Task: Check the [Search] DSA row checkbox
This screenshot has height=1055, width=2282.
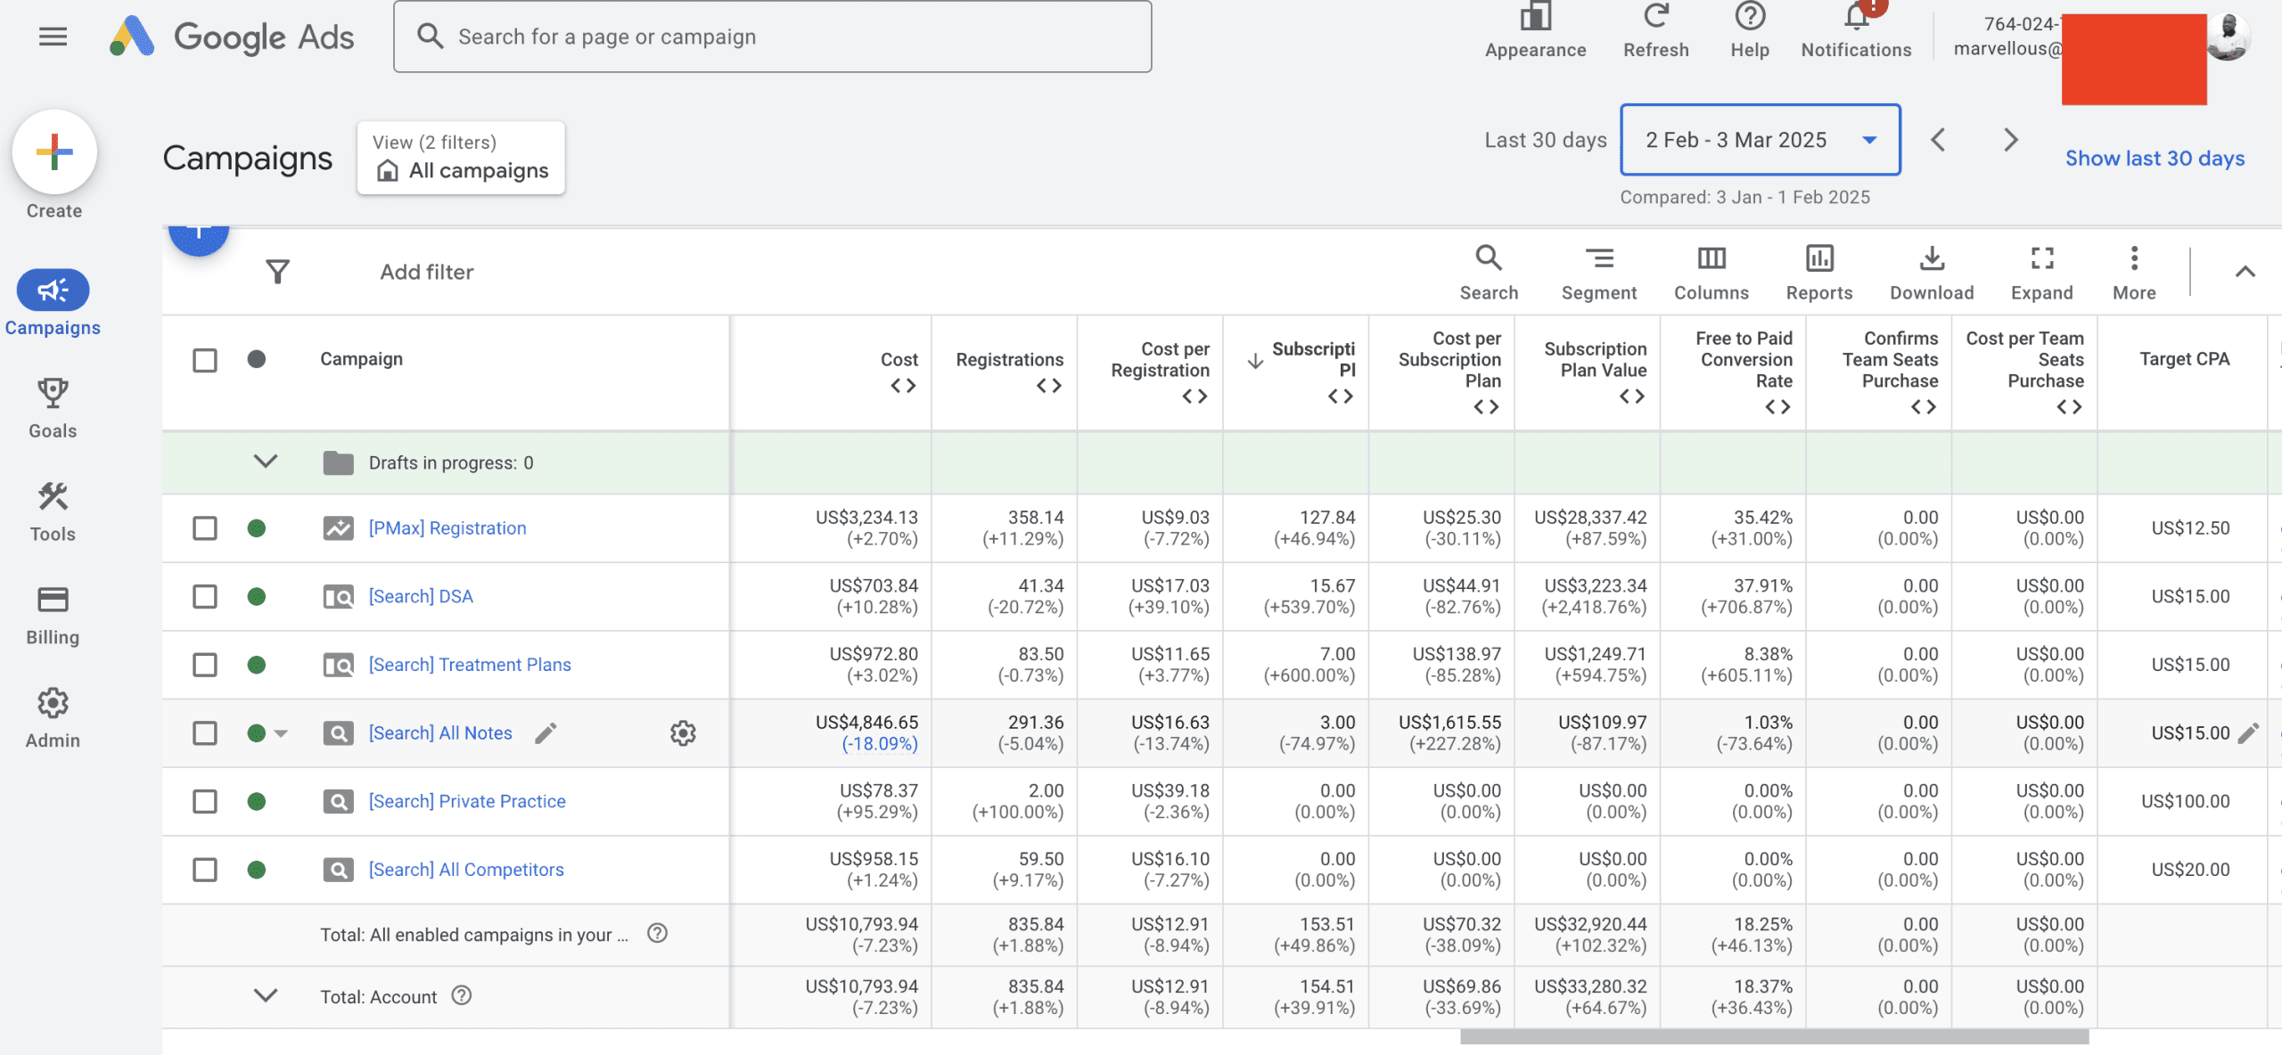Action: click(x=205, y=596)
